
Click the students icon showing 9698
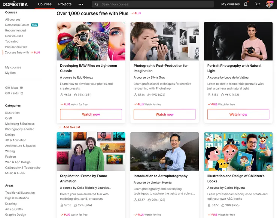coord(62,95)
